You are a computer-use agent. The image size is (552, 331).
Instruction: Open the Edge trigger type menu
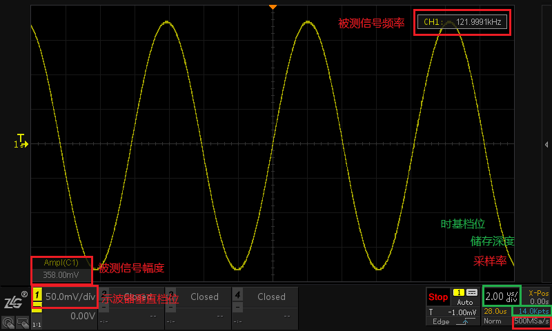click(437, 321)
